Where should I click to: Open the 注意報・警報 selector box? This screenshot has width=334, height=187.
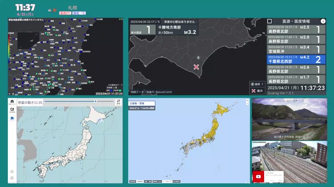point(141,103)
